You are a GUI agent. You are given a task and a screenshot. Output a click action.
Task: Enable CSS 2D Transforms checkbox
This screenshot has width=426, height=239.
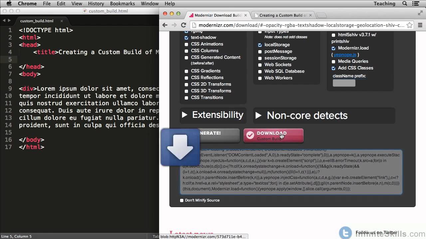point(186,84)
